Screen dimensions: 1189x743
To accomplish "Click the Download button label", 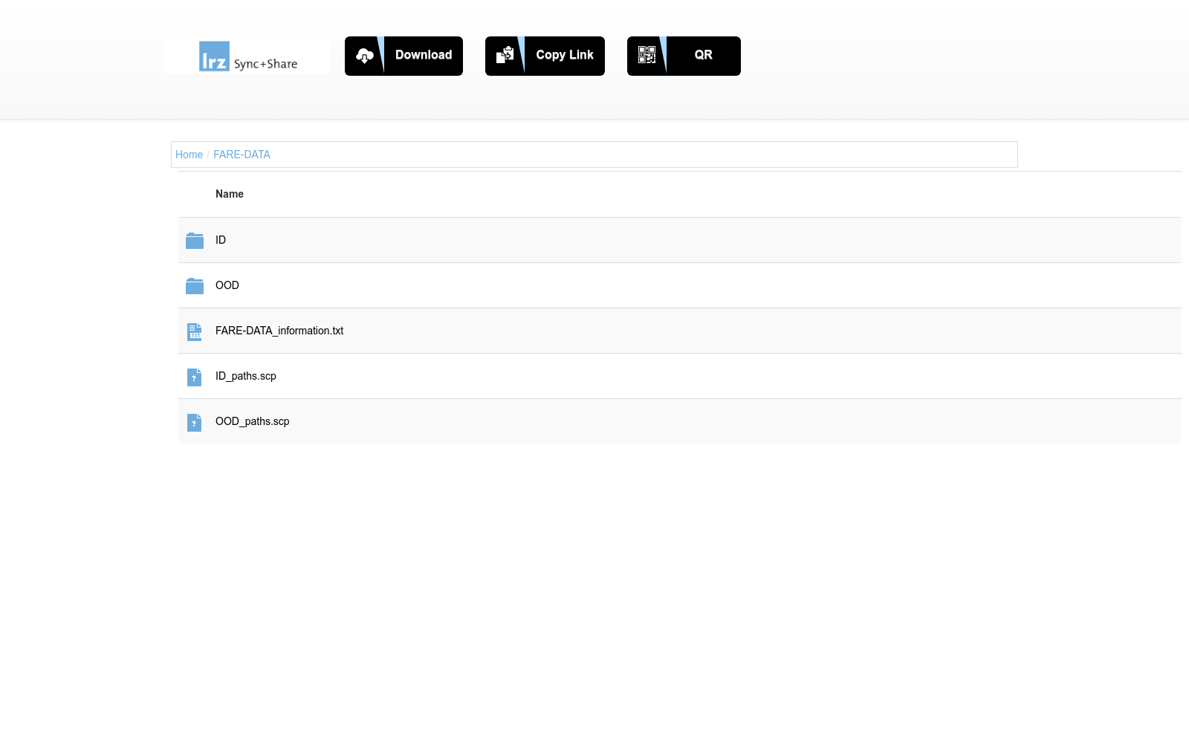I will click(424, 55).
